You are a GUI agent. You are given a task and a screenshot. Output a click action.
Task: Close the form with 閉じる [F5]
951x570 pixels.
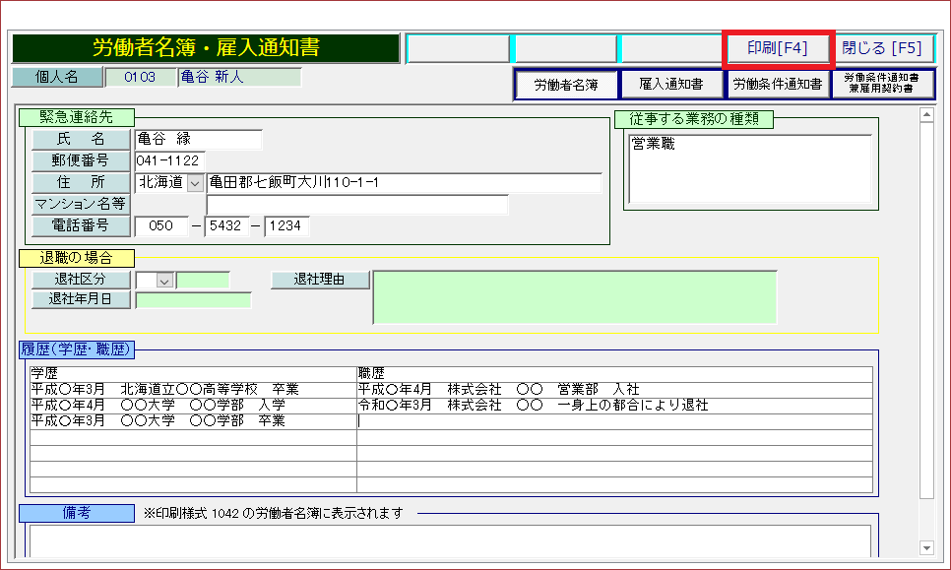pyautogui.click(x=882, y=48)
